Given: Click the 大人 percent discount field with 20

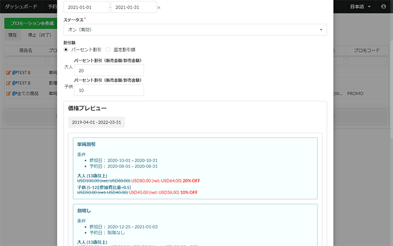Looking at the screenshot, I should coord(109,71).
